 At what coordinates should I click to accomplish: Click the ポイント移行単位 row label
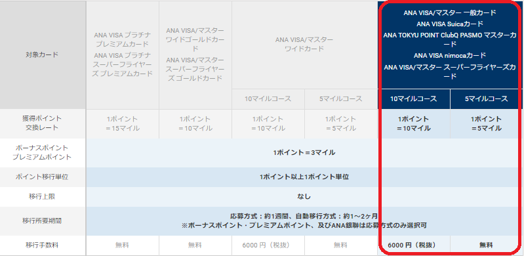[43, 177]
